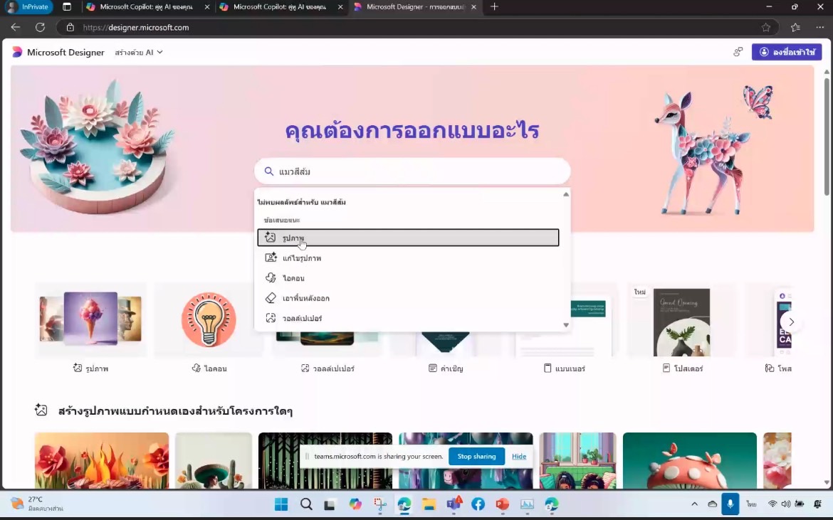Switch to the Microsoft Designer browser tab
Screen dimensions: 833x520
(415, 7)
